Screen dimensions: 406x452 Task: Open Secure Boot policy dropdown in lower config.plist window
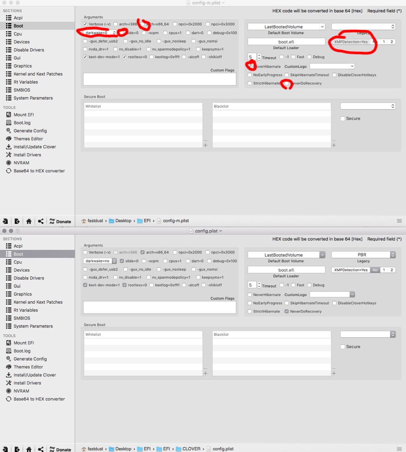[x=368, y=334]
